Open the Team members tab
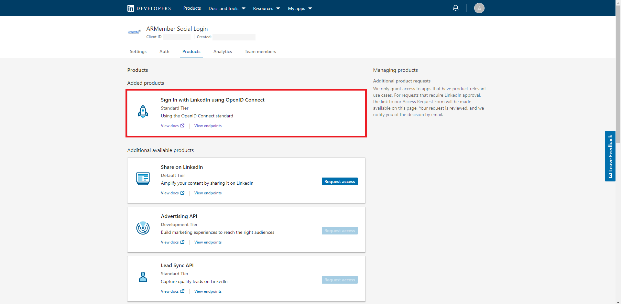 260,51
